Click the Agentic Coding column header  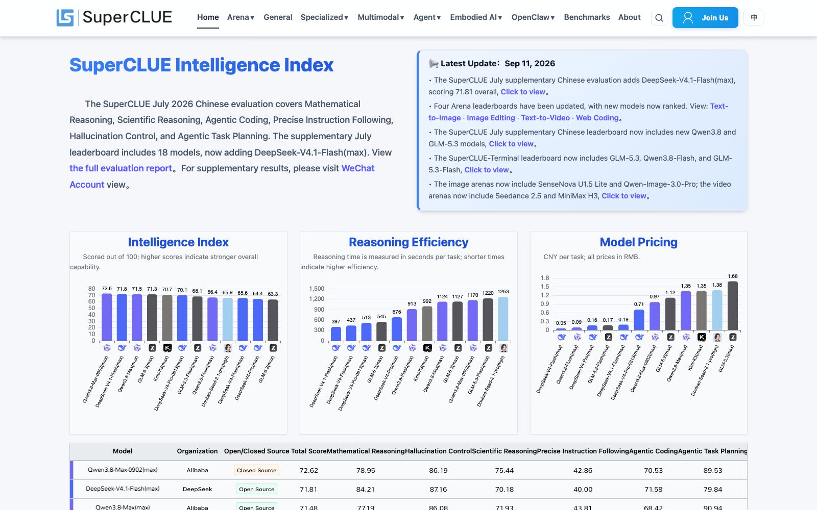tap(654, 451)
